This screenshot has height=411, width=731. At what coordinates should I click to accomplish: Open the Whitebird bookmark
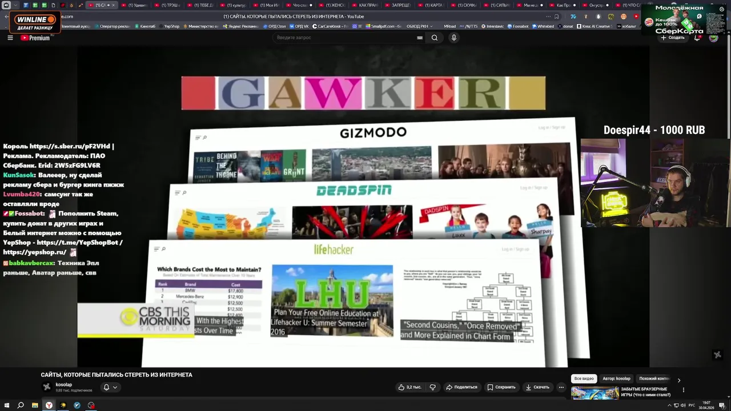(543, 26)
